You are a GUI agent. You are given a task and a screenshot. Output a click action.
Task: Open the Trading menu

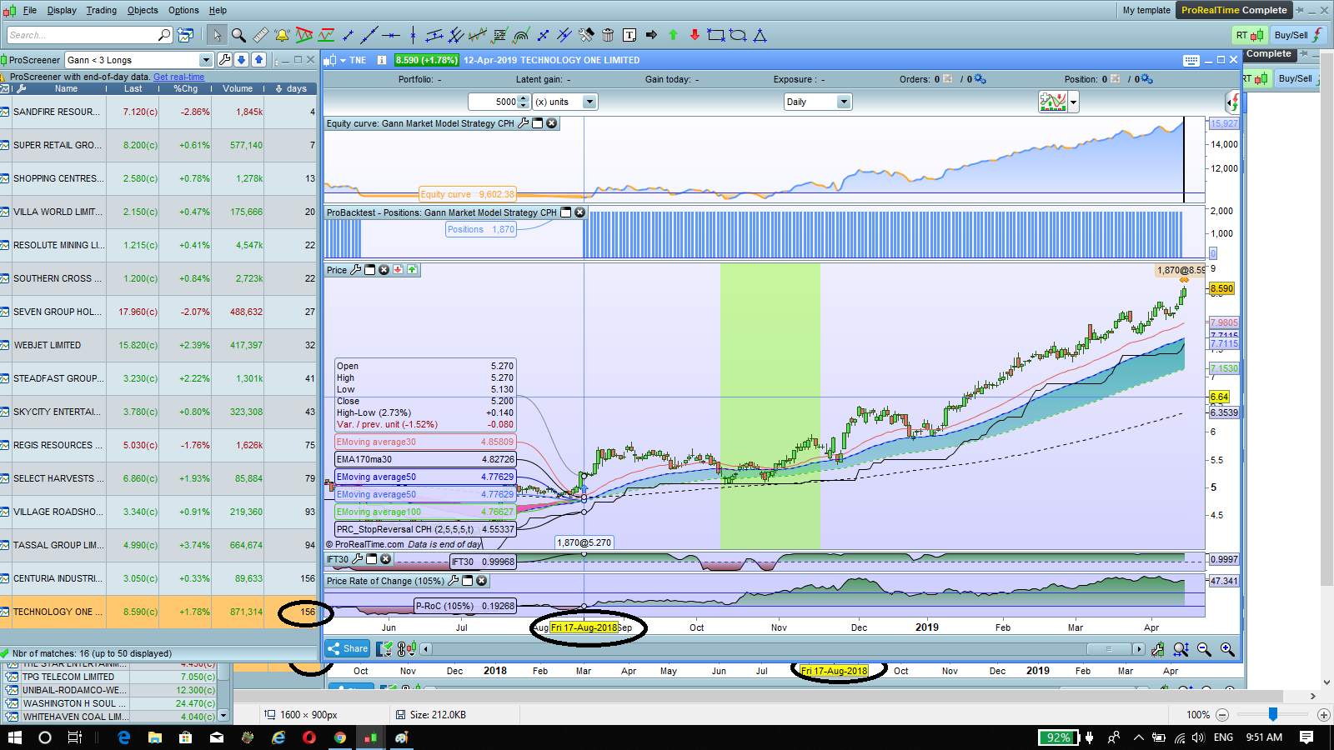click(101, 10)
